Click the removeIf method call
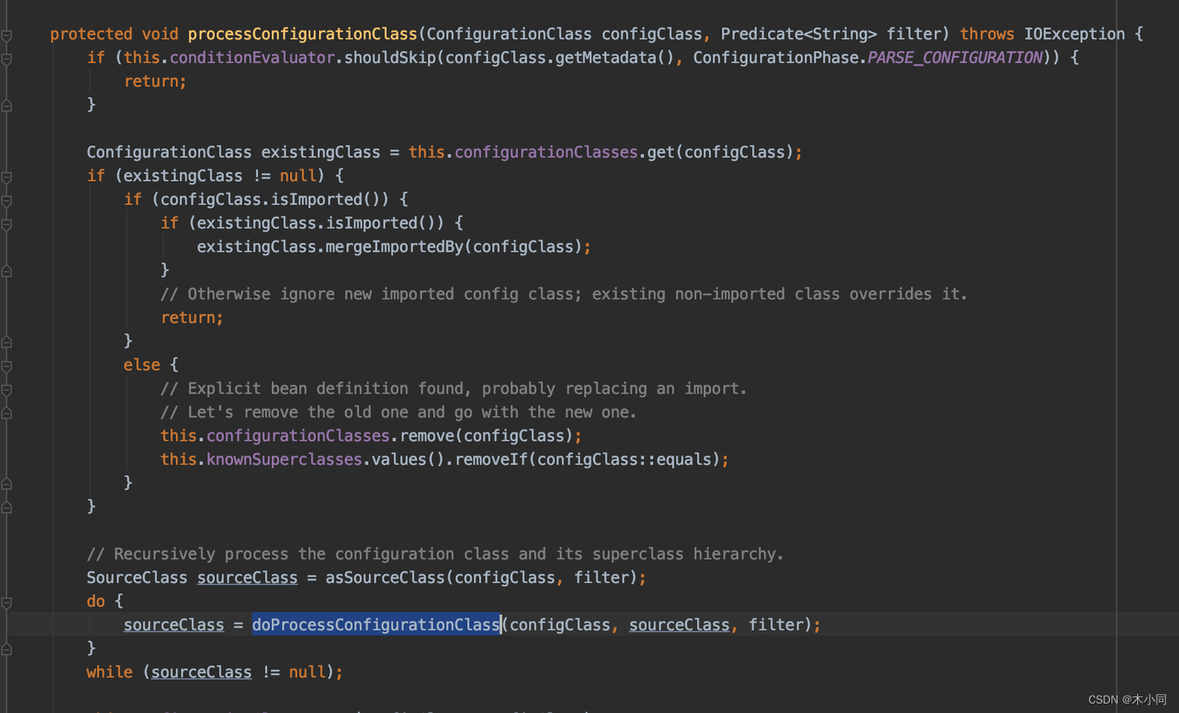 (491, 459)
